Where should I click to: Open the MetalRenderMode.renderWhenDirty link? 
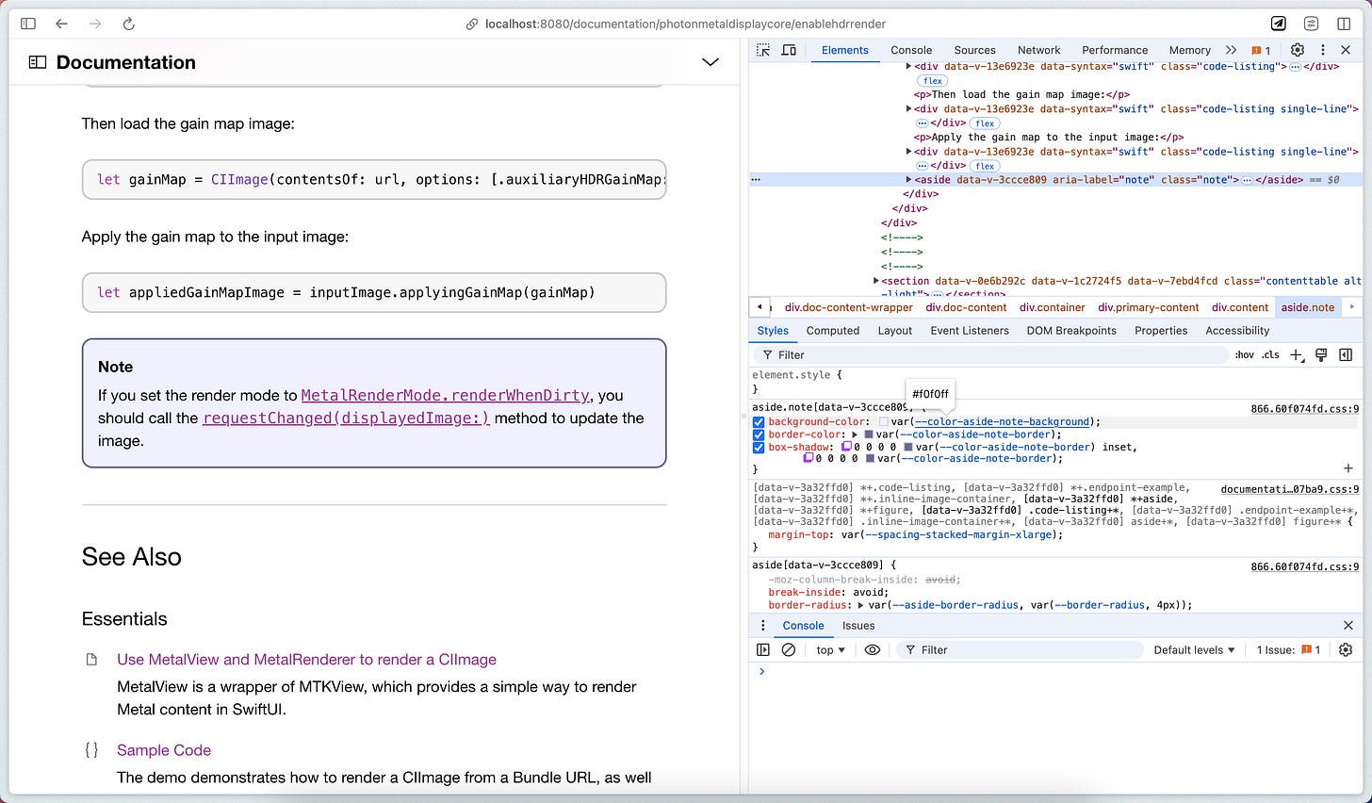(445, 396)
